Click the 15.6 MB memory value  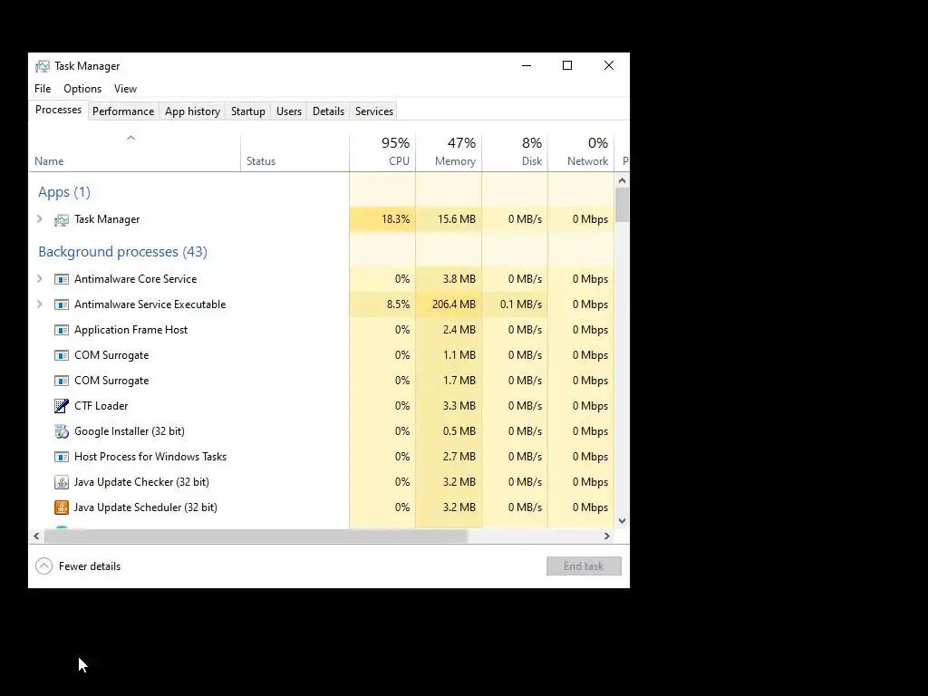[457, 219]
